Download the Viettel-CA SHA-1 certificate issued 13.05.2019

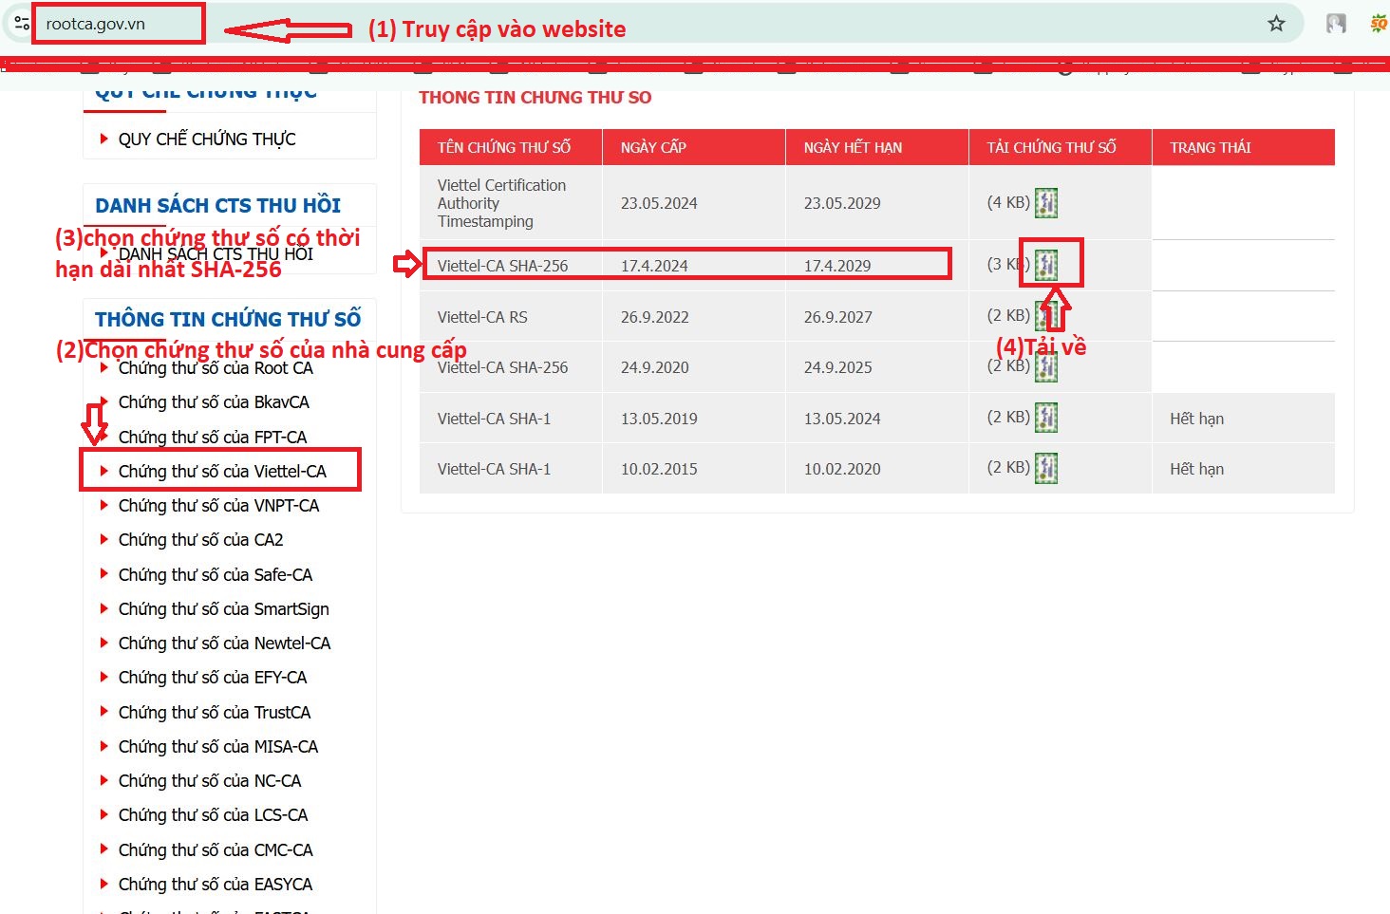[x=1045, y=418]
